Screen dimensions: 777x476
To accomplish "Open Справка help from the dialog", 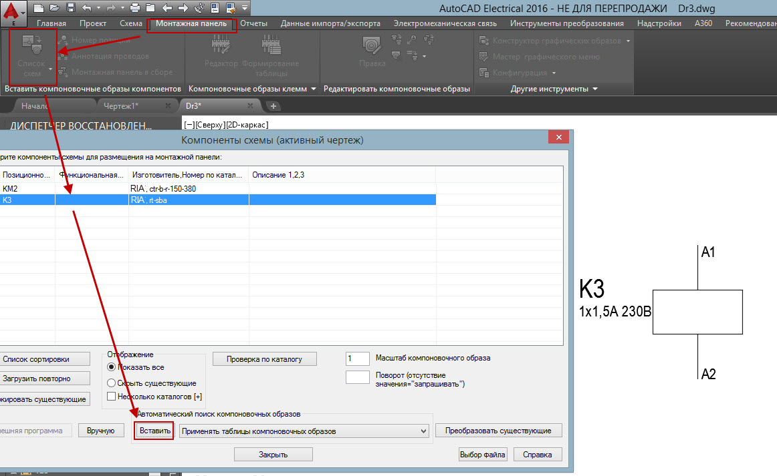I will [537, 454].
